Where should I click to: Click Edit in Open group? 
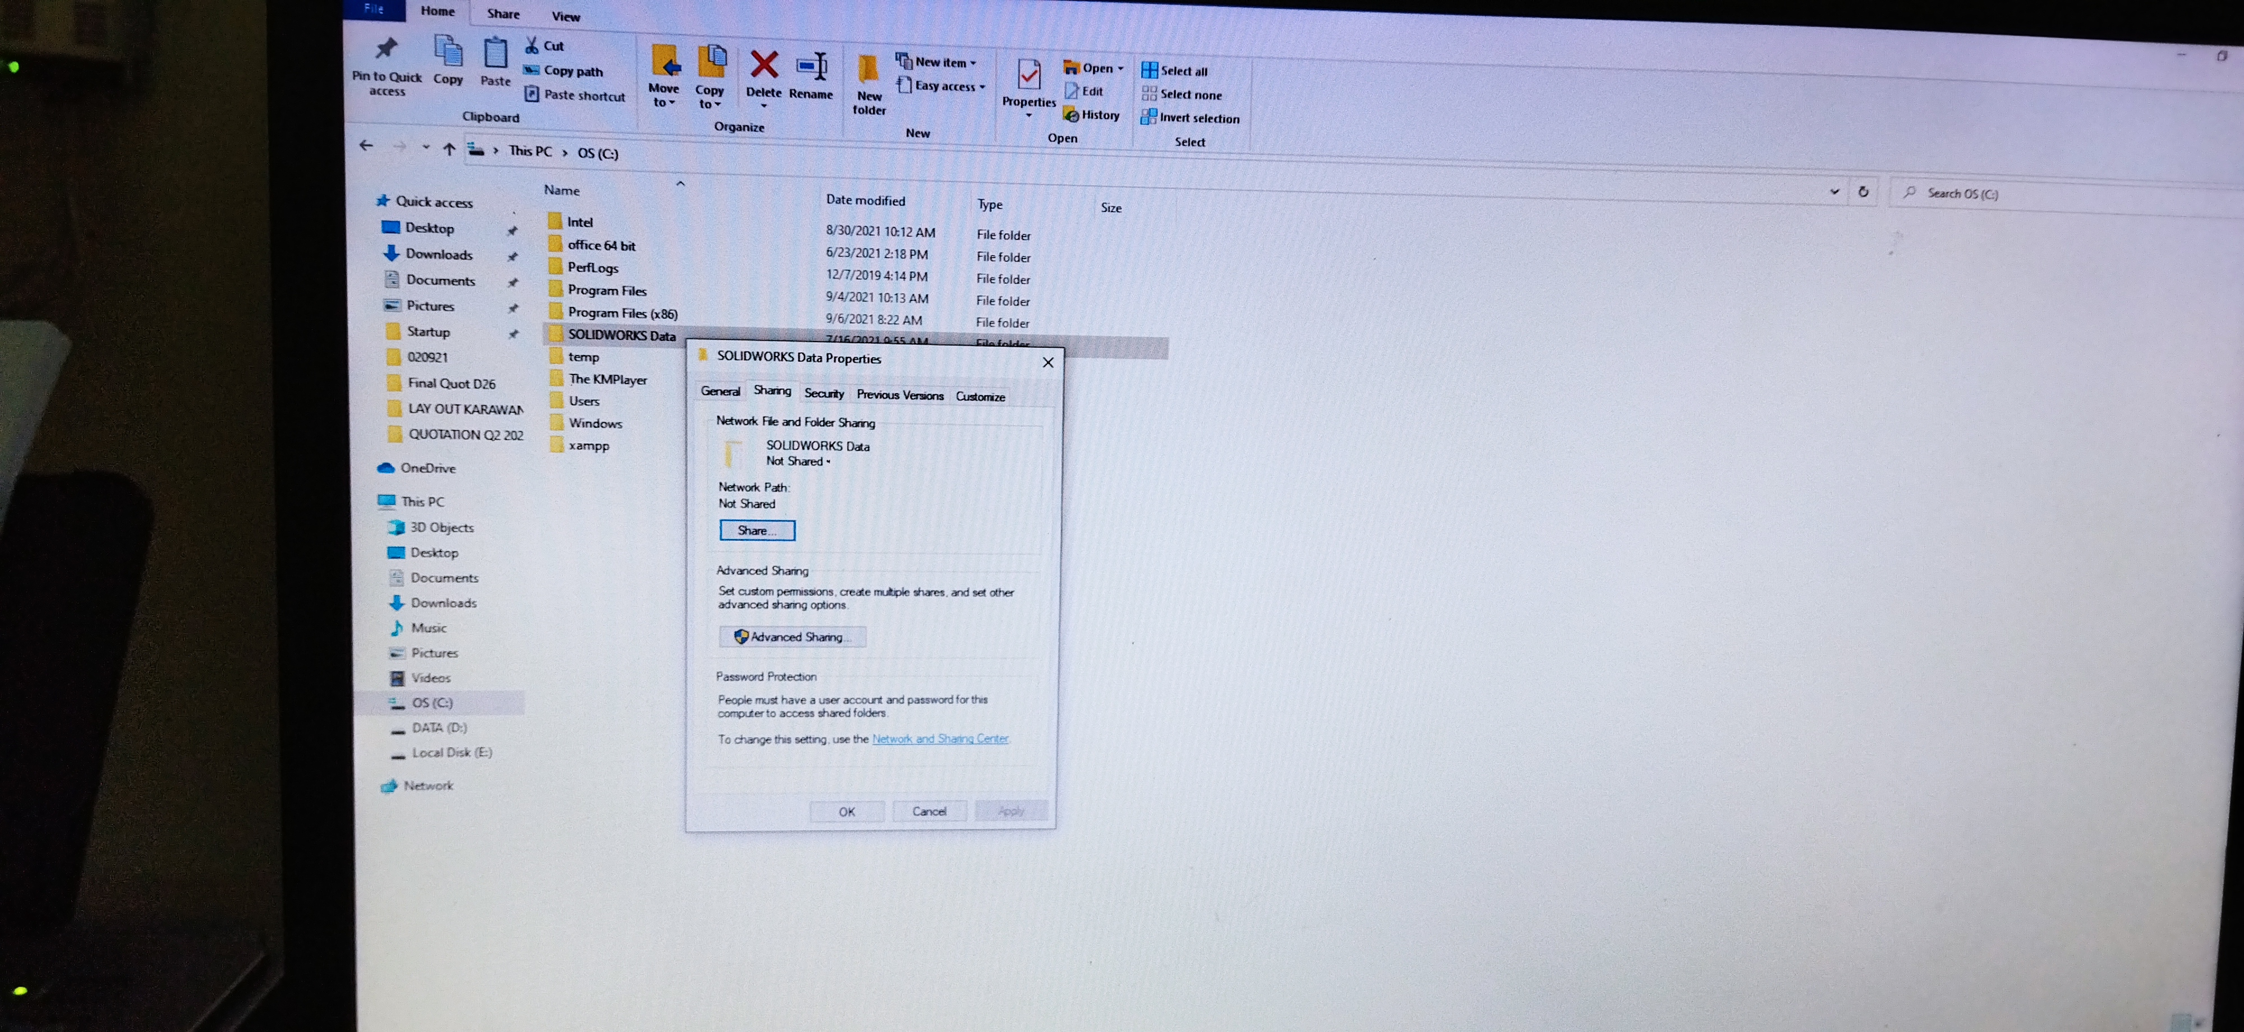click(x=1084, y=90)
